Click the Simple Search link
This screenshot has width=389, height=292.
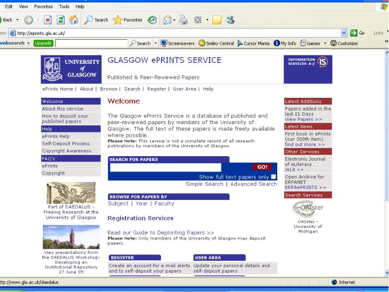(204, 184)
